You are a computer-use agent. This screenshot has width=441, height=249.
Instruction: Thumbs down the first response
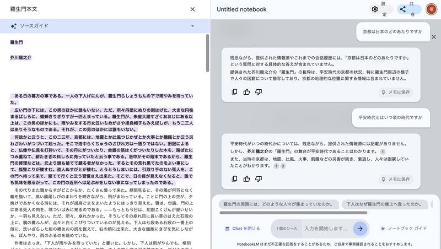pos(259,92)
